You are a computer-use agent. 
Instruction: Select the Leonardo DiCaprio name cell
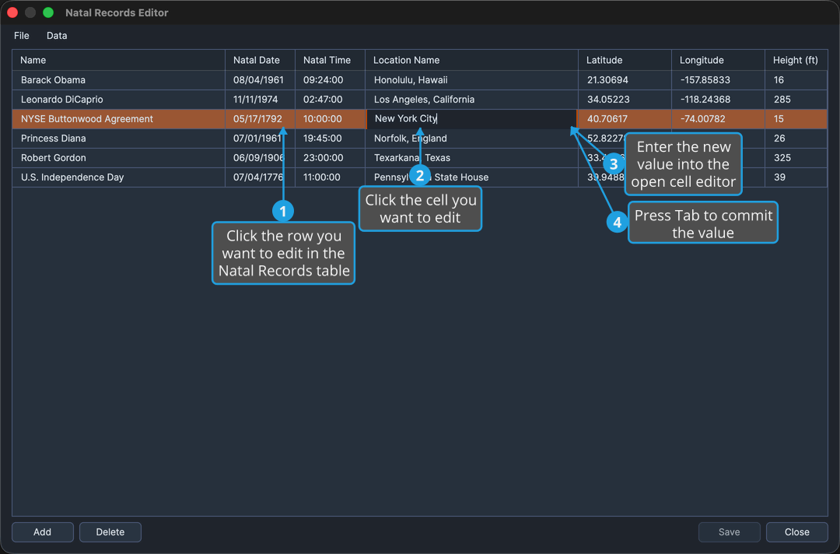[118, 99]
